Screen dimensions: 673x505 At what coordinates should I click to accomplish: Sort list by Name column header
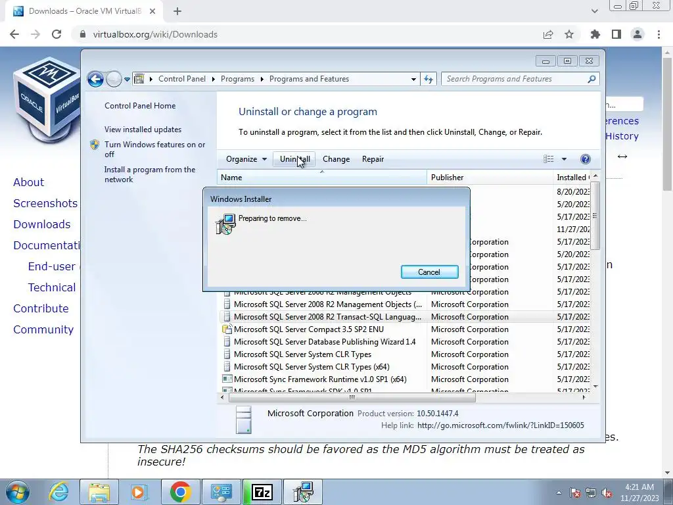click(322, 178)
